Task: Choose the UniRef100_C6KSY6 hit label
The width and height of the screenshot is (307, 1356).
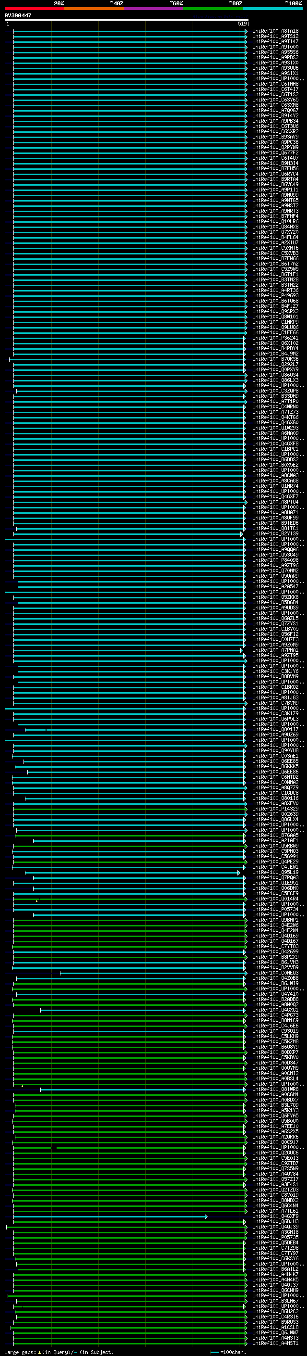Action: [275, 1259]
